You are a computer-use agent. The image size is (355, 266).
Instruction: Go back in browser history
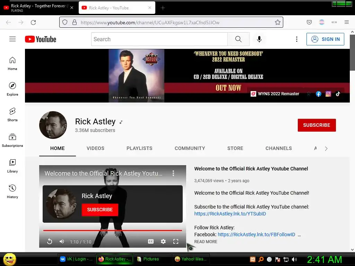(8, 23)
